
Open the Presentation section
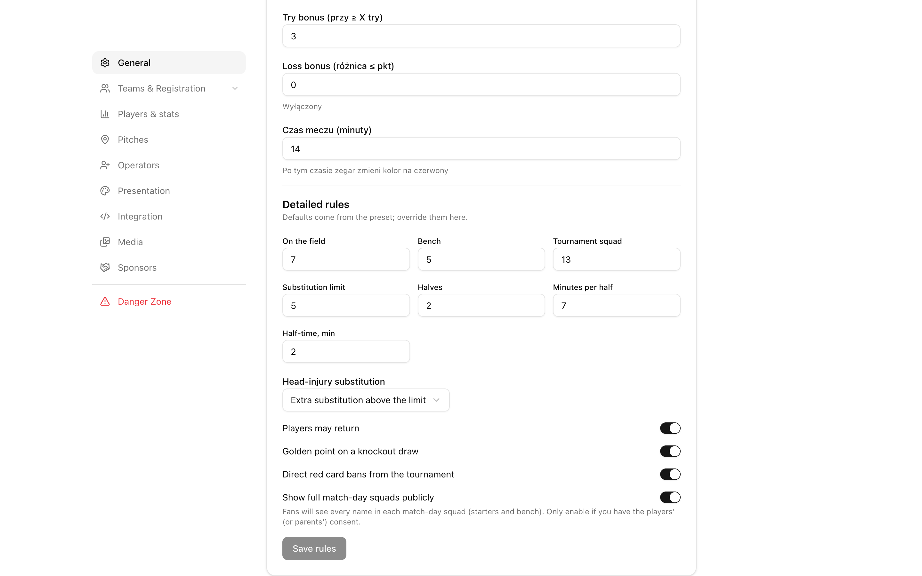click(x=169, y=191)
